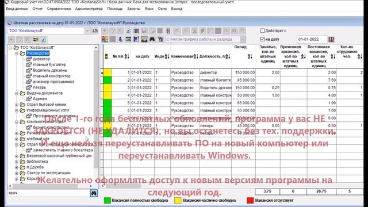Expand the Сектор по эксплуатации branch

click(x=17, y=173)
